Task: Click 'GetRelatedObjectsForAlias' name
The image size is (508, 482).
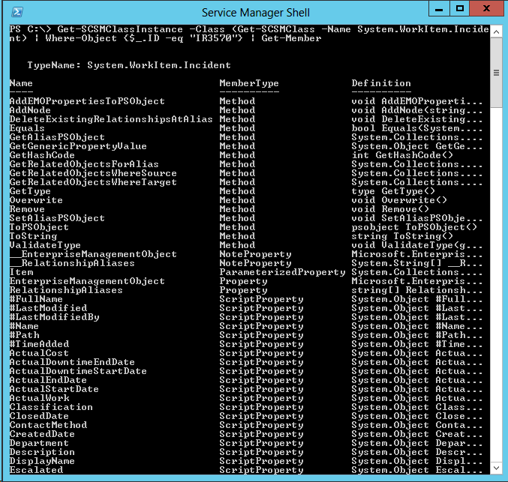Action: [84, 164]
